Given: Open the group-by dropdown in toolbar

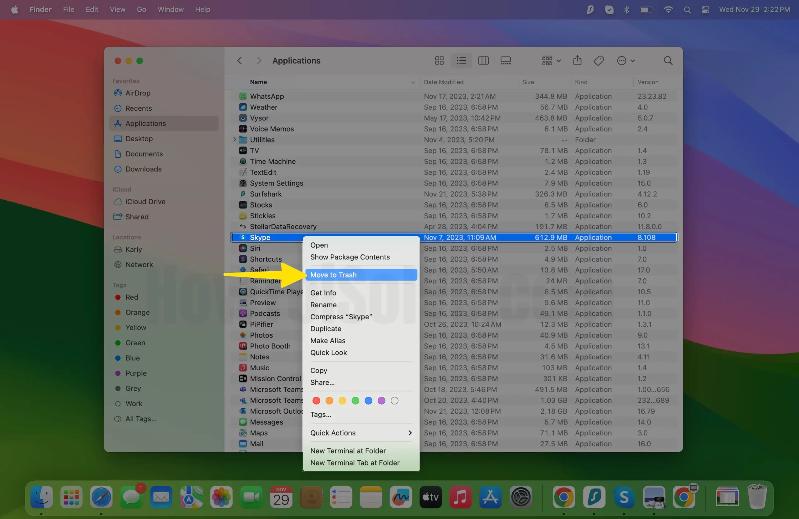Looking at the screenshot, I should [x=551, y=61].
